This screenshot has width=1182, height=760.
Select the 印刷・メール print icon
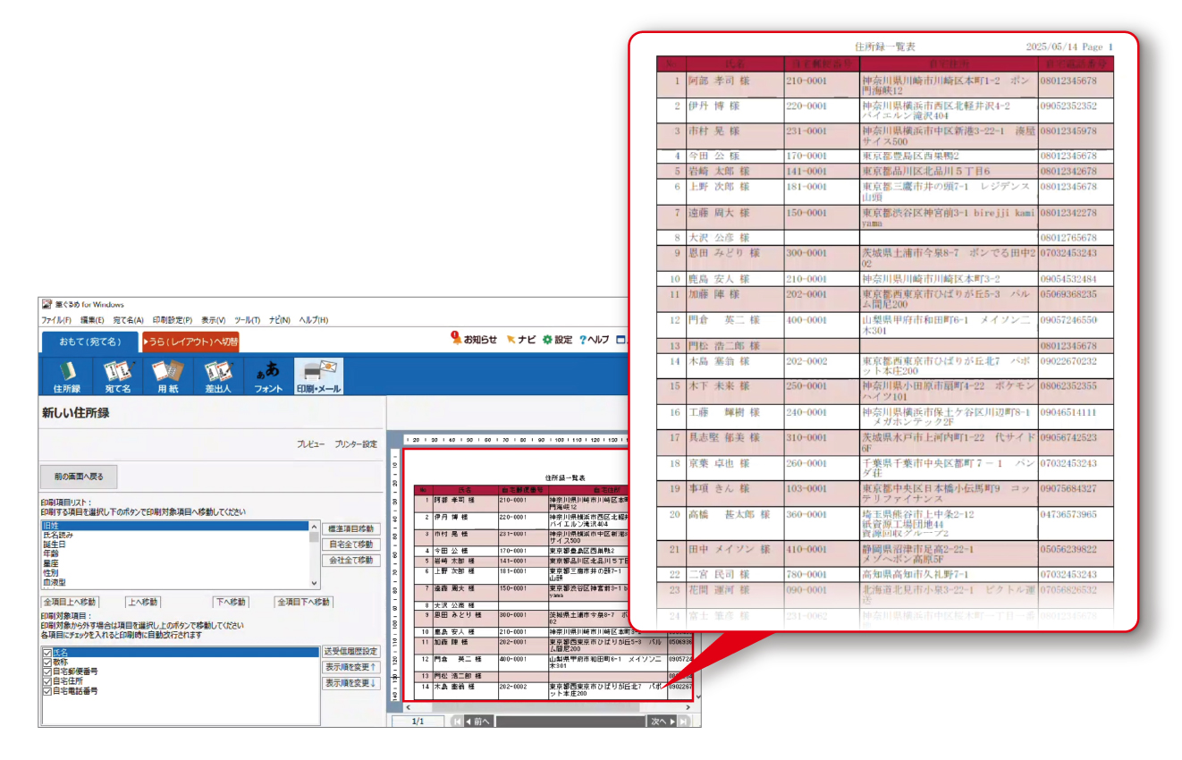318,376
